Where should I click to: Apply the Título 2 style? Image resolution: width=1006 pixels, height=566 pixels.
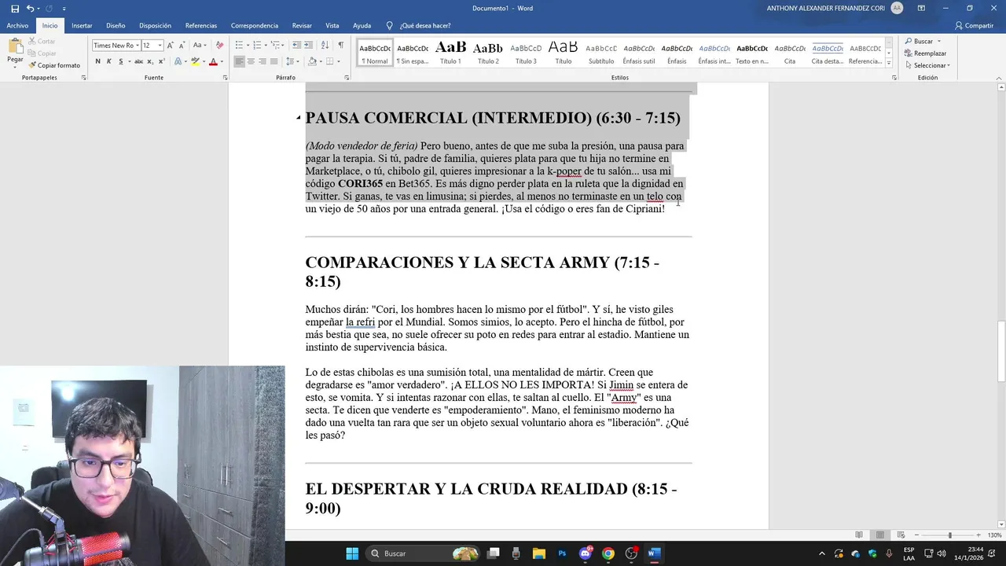[488, 53]
